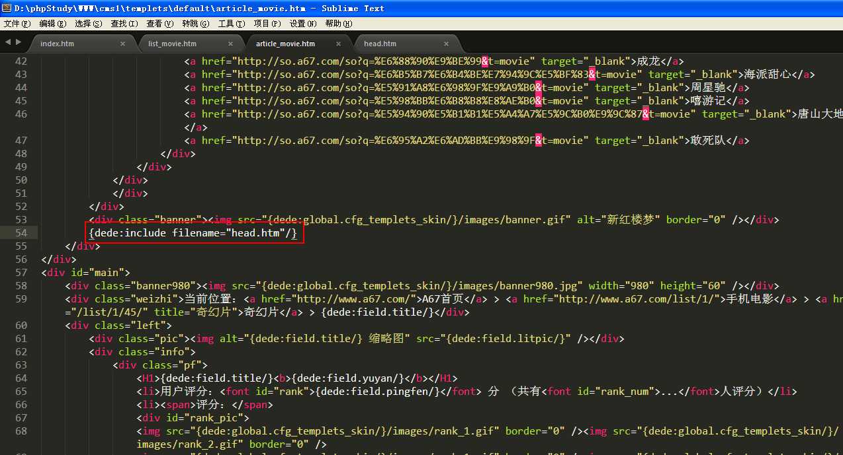Open the 项目(P) menu
Viewport: 843px width, 455px height.
click(x=267, y=24)
